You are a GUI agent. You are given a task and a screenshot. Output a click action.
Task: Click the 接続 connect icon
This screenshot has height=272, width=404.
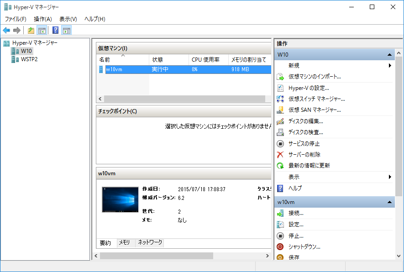(x=280, y=213)
